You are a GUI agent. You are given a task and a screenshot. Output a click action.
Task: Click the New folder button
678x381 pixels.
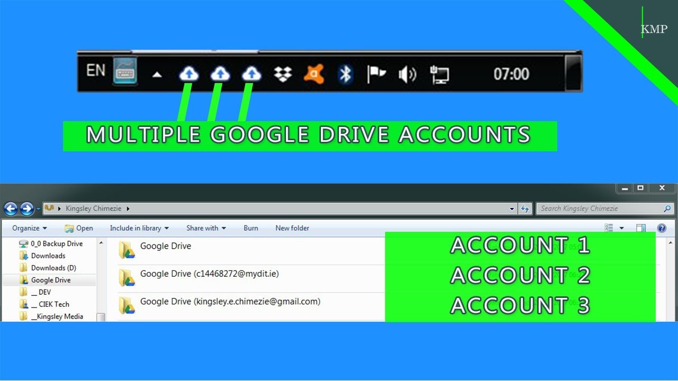click(292, 228)
